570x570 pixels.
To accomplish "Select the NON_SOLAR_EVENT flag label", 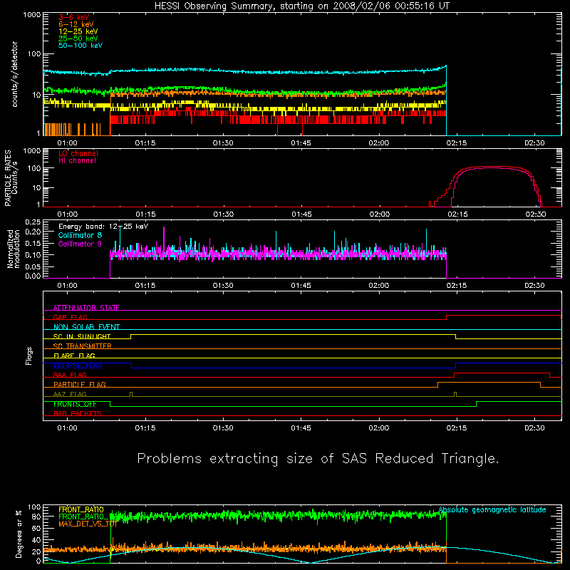I will coord(86,327).
